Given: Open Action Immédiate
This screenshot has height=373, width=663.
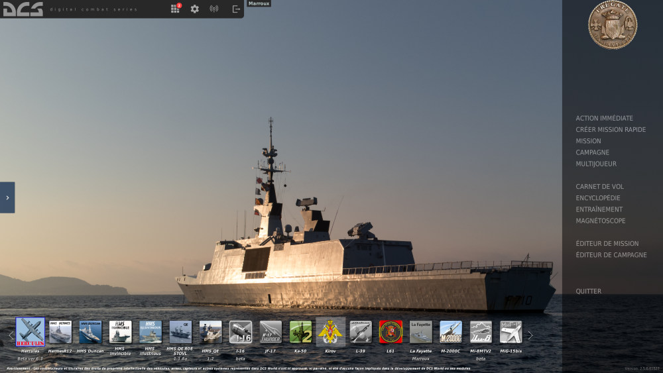Looking at the screenshot, I should click(604, 119).
